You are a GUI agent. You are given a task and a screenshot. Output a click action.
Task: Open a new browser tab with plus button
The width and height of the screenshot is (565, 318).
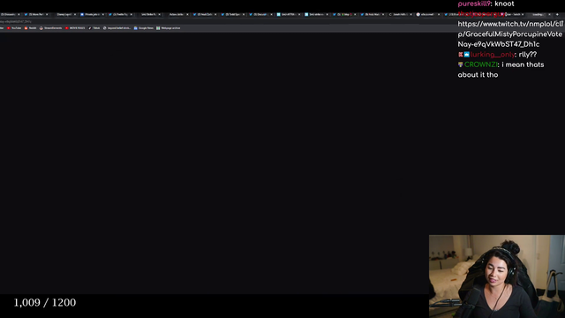[x=557, y=14]
